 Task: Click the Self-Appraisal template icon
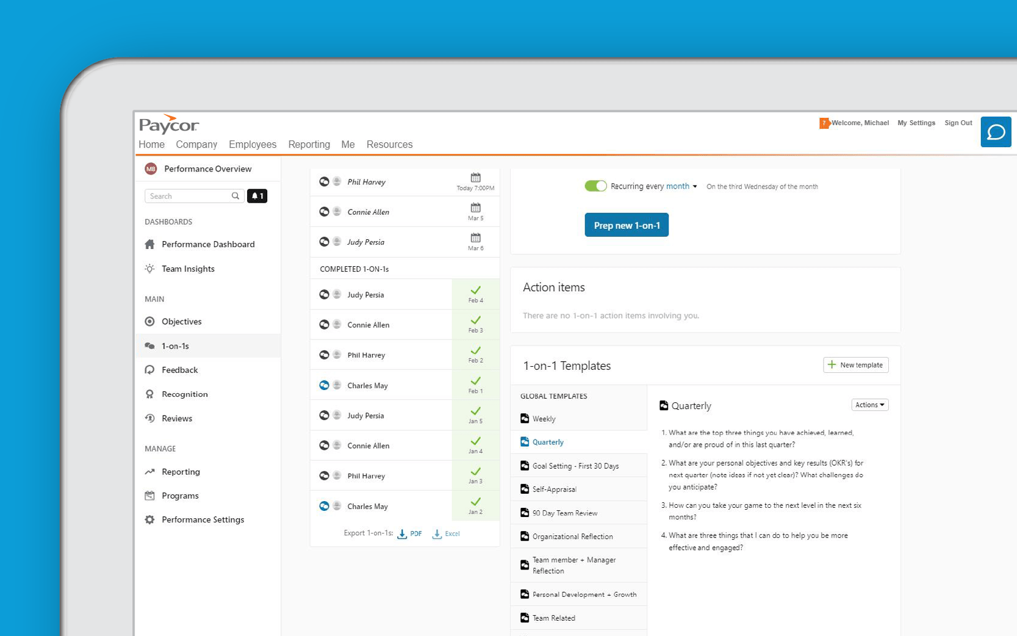pos(525,489)
